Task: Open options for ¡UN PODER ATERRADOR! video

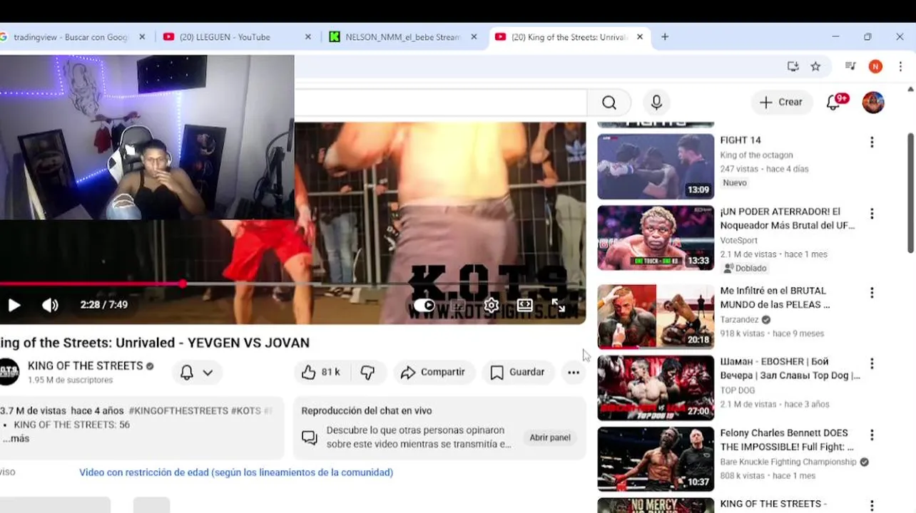Action: (x=872, y=214)
